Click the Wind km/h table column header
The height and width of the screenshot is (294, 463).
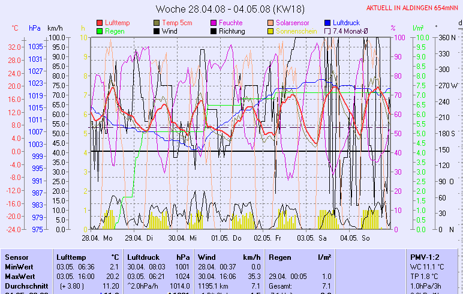click(x=229, y=257)
